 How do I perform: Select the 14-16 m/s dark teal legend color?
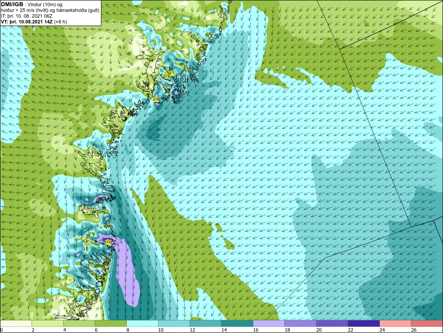pos(237,323)
